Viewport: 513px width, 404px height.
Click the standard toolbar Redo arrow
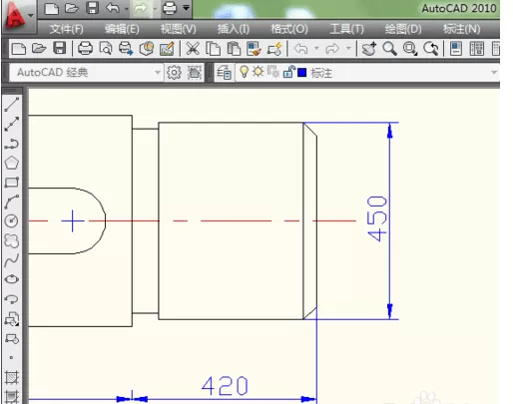(x=332, y=49)
